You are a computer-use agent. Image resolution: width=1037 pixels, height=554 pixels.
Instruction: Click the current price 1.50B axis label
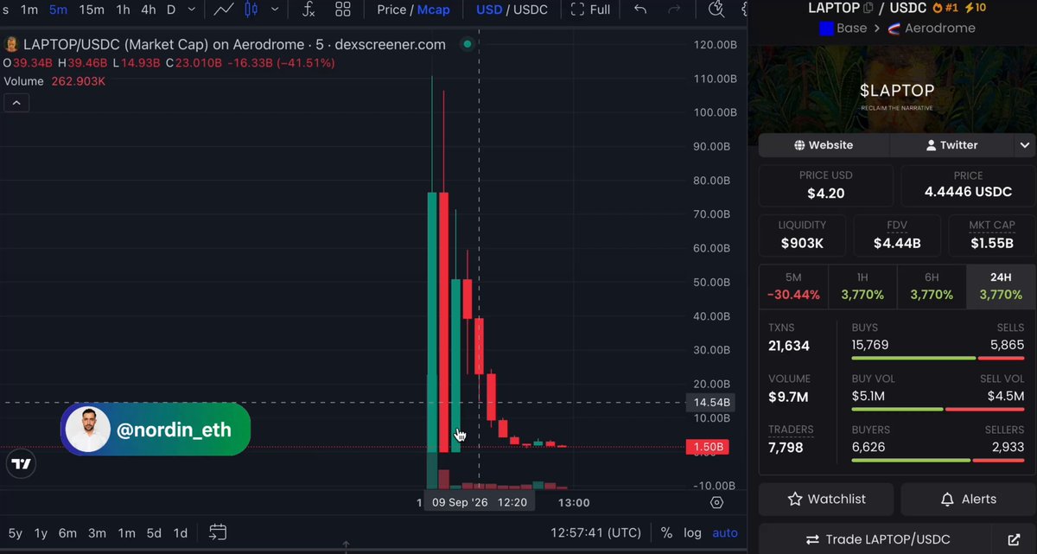(709, 447)
